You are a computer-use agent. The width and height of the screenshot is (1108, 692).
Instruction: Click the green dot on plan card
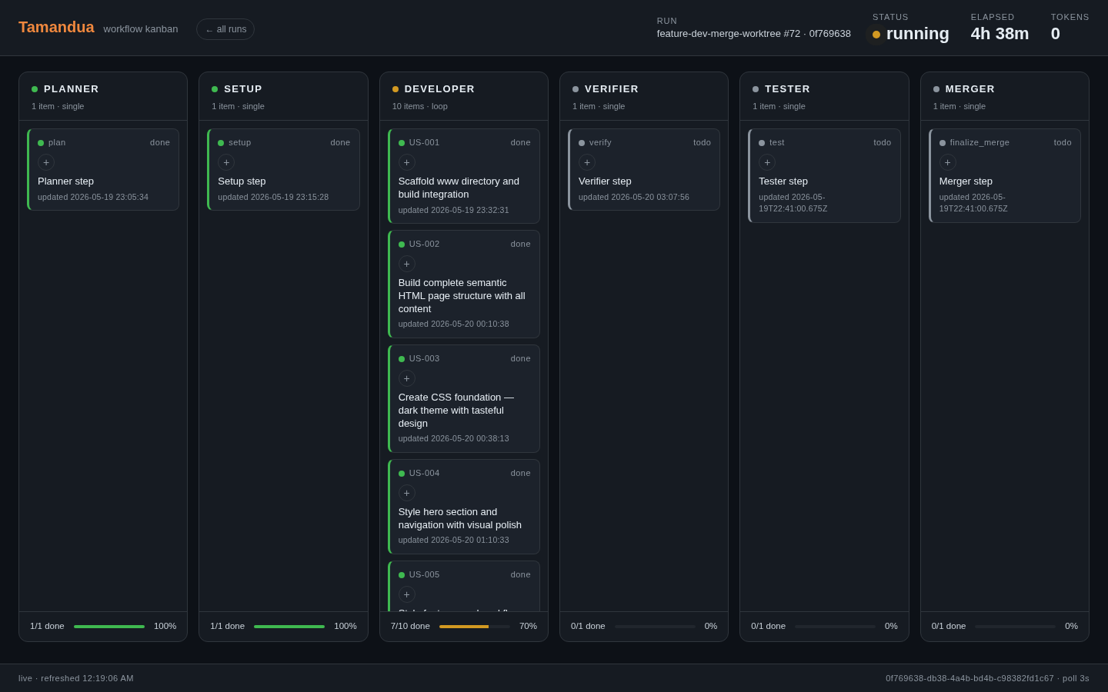point(41,143)
